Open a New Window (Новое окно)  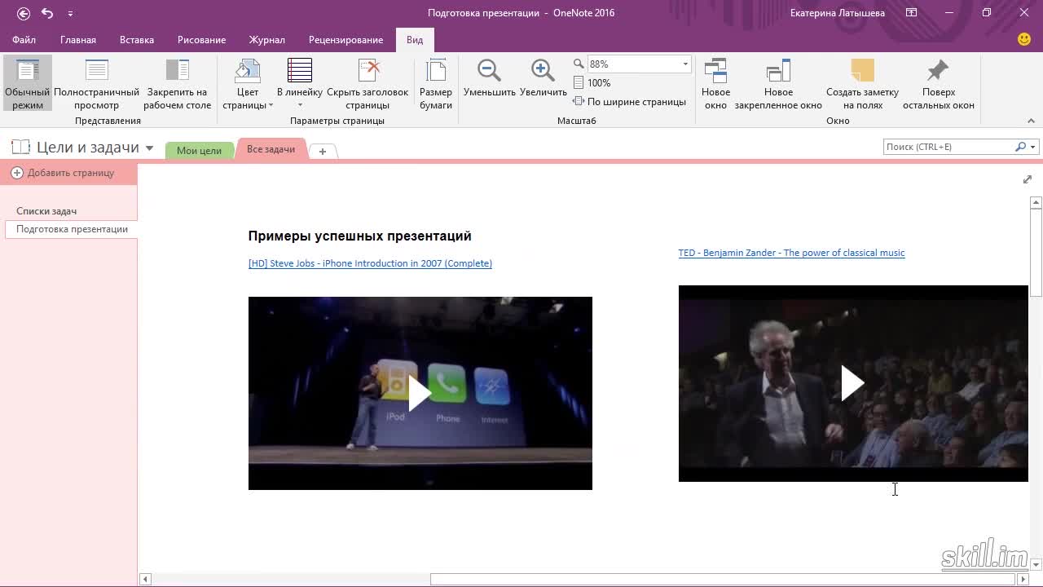(x=715, y=84)
